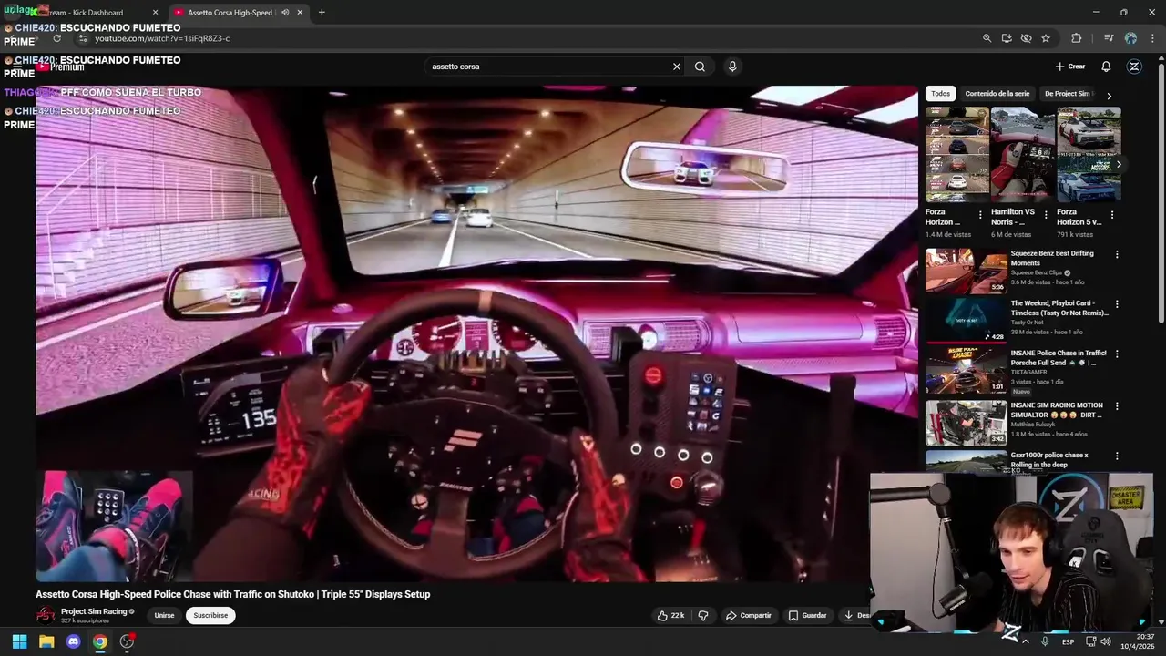Image resolution: width=1166 pixels, height=656 pixels.
Task: Open options for INSANE Police Chase video
Action: coord(1117,354)
